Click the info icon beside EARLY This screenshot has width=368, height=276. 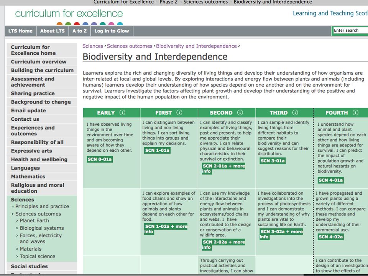pyautogui.click(x=122, y=113)
